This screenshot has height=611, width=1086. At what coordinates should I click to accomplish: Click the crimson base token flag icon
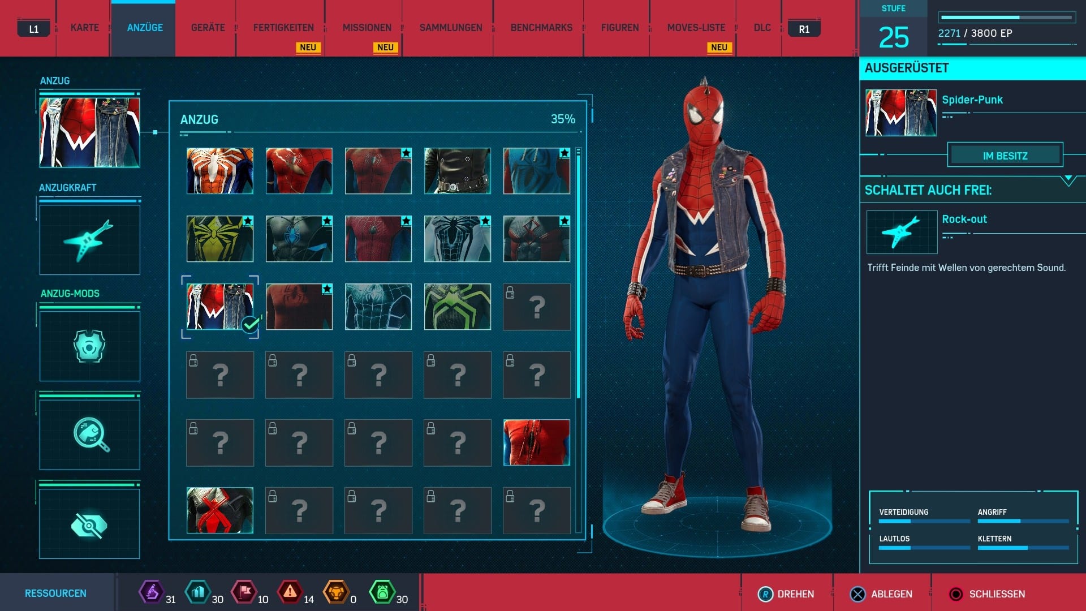click(x=244, y=592)
